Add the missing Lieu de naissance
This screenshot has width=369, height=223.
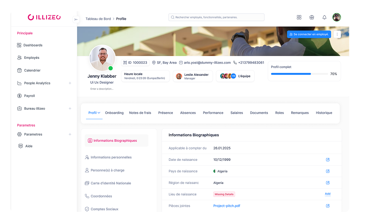click(328, 194)
